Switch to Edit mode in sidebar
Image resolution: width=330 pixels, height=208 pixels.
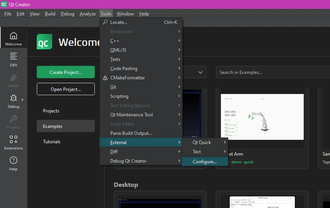pyautogui.click(x=14, y=59)
